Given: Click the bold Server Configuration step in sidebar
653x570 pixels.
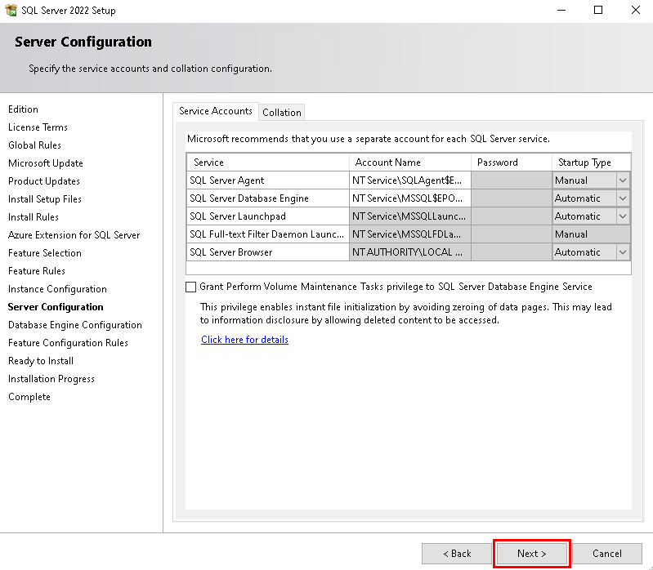Looking at the screenshot, I should [x=56, y=307].
